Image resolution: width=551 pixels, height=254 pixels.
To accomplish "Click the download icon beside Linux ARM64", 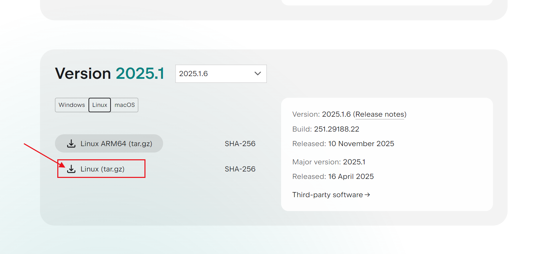I will click(71, 144).
